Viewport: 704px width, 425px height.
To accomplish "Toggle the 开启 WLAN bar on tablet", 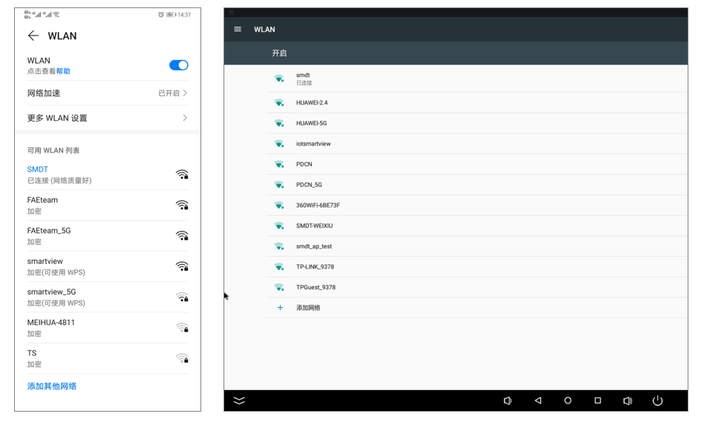I will coord(456,53).
